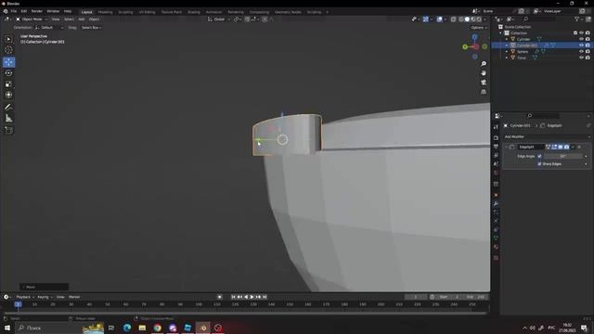Open the Render menu
The image size is (594, 334).
[37, 11]
